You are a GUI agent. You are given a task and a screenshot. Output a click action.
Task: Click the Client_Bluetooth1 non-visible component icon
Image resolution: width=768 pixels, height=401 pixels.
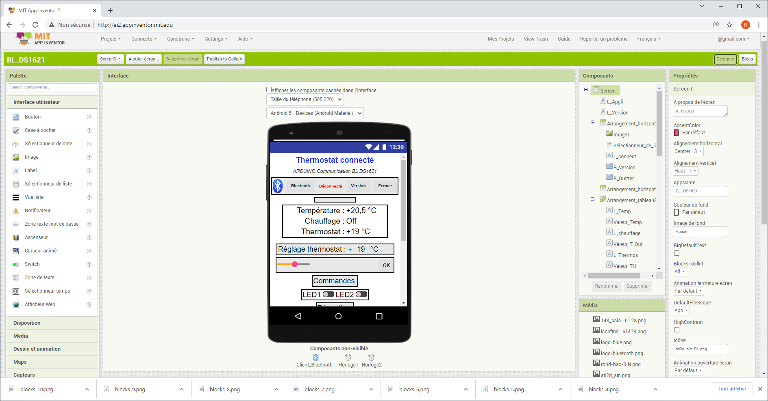click(x=316, y=358)
